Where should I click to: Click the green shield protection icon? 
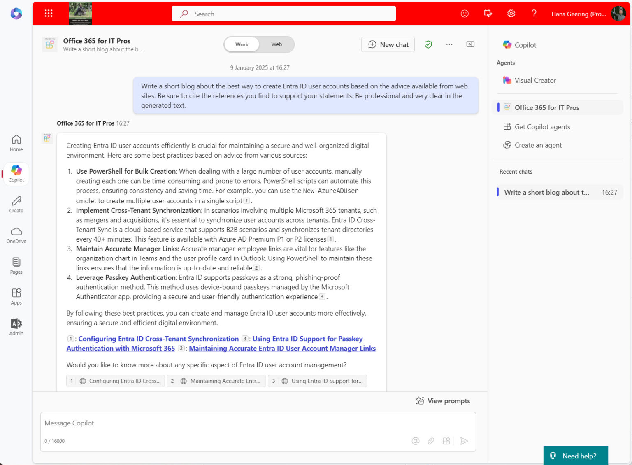coord(428,44)
